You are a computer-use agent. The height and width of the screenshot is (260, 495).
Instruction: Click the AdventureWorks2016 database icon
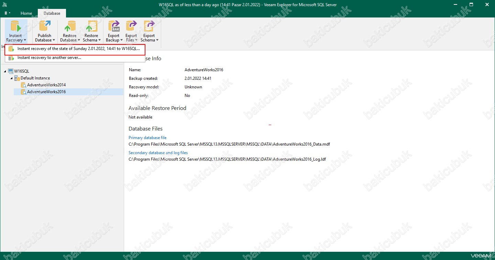point(24,92)
